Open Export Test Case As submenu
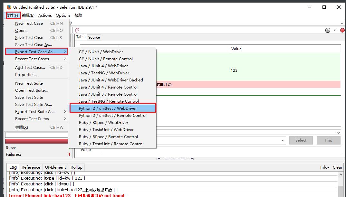 coord(36,52)
